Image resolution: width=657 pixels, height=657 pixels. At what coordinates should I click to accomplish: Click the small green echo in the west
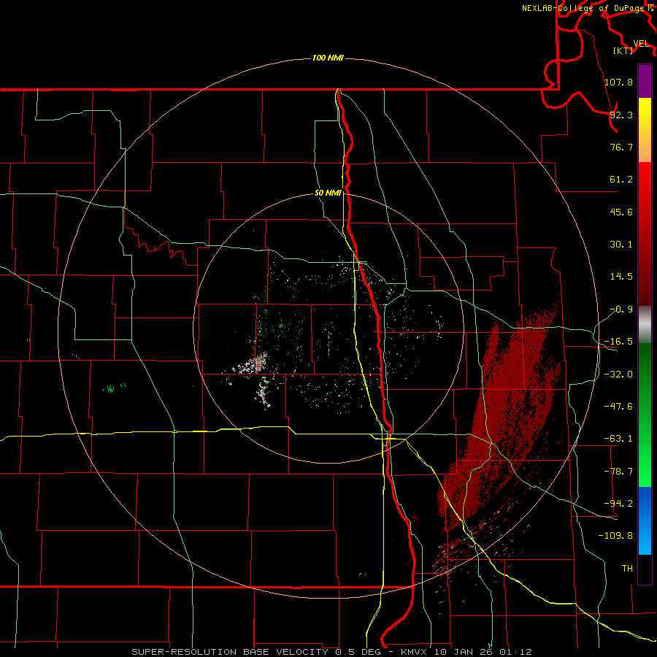110,388
